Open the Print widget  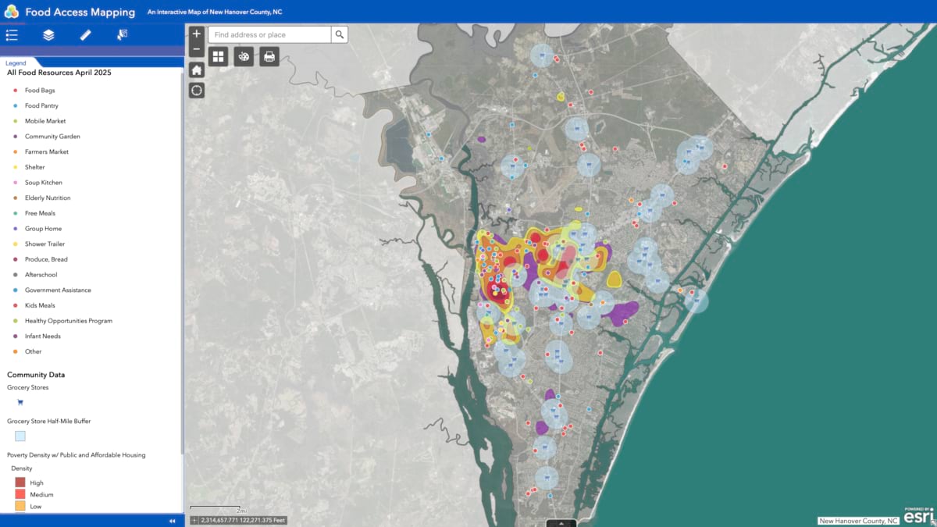(269, 56)
